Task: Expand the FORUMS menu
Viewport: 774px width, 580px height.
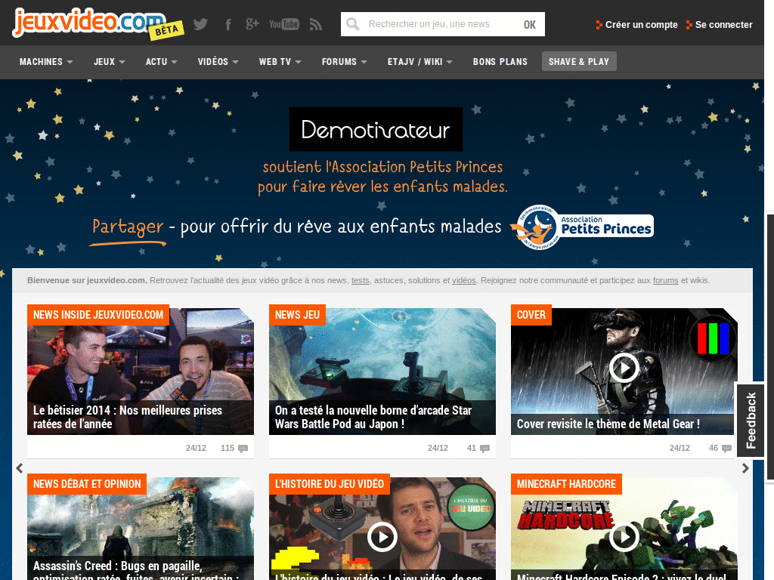Action: (344, 62)
